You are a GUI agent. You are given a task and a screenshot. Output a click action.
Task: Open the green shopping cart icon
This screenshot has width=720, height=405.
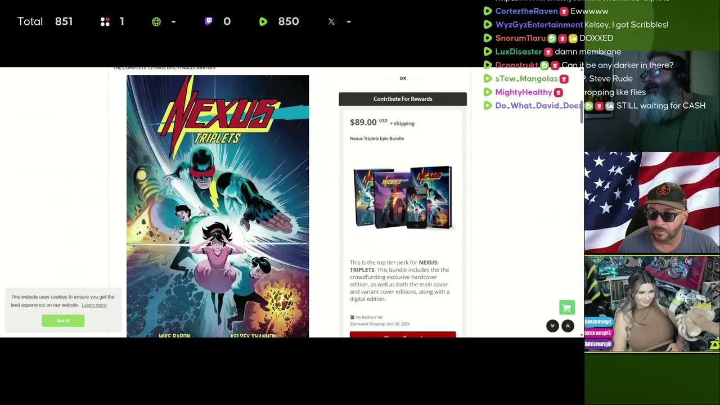566,307
